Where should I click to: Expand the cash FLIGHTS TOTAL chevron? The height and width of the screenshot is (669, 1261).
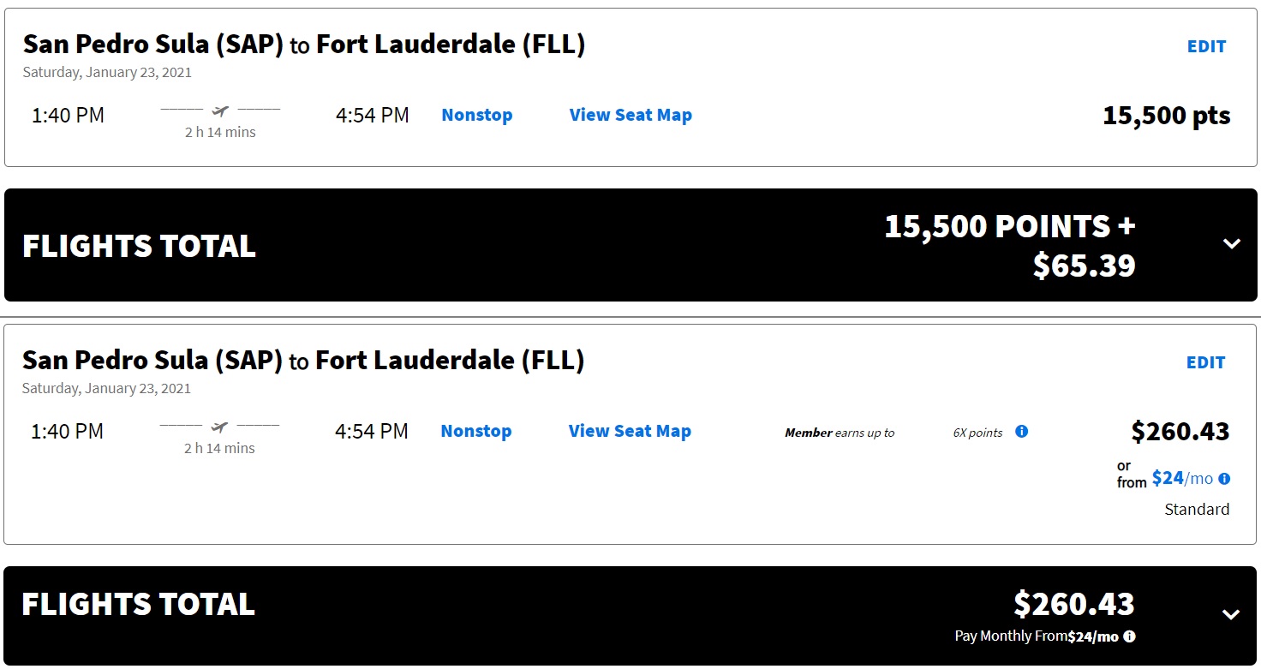click(1231, 613)
